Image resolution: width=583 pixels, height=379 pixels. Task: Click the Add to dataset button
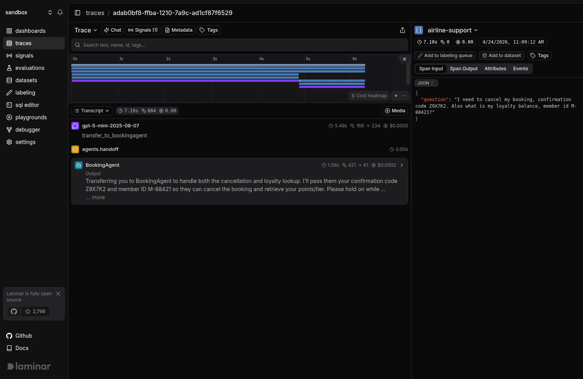[501, 55]
